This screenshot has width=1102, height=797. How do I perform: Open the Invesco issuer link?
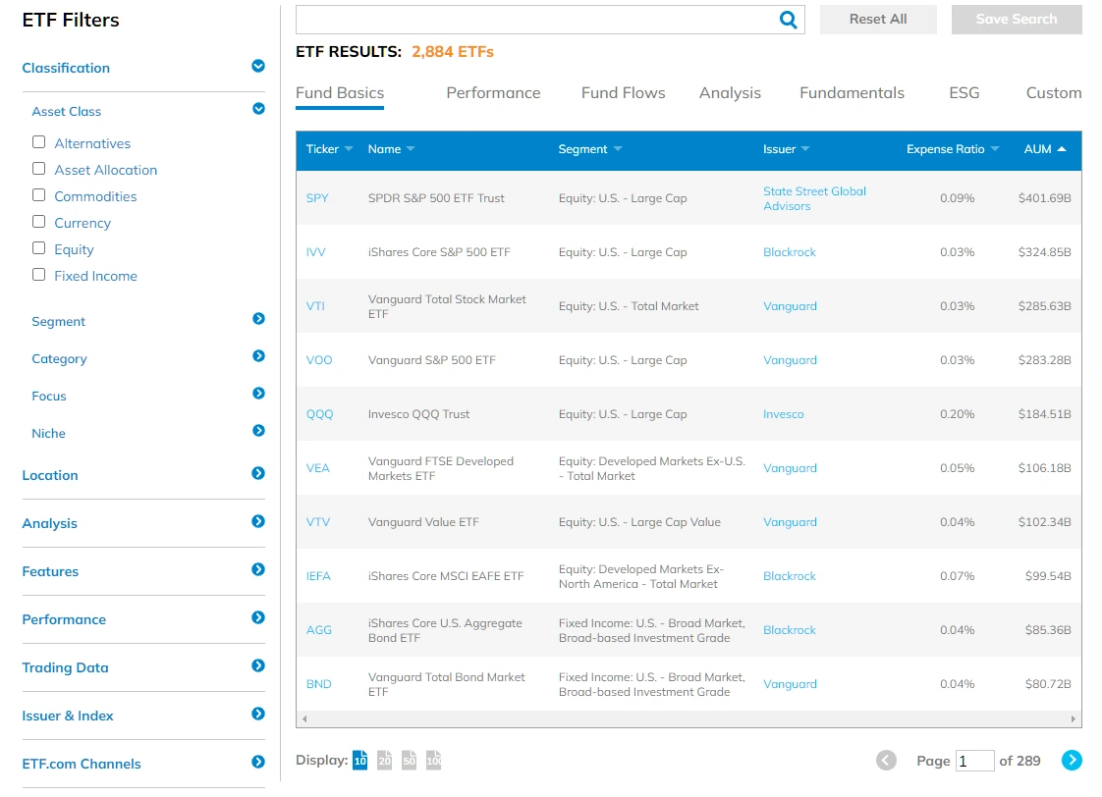783,414
